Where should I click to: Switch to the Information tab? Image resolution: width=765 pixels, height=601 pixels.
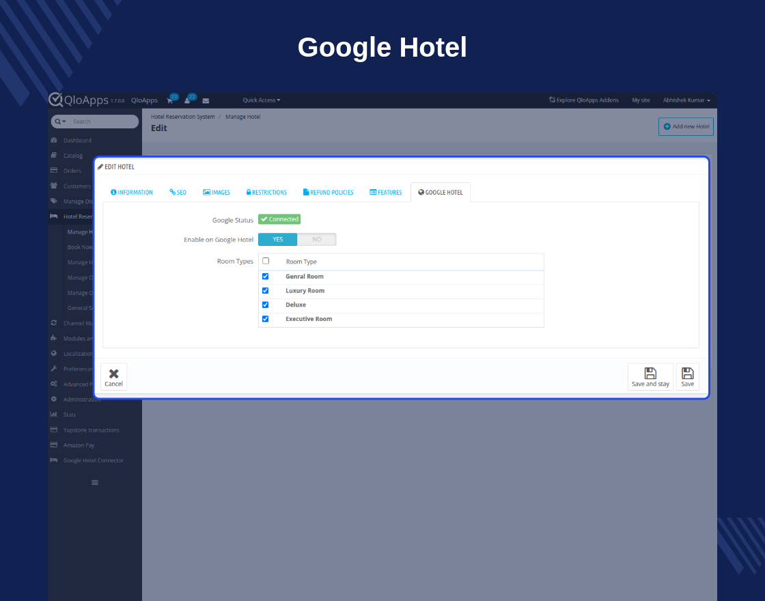(x=132, y=192)
